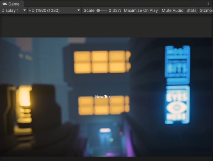Toggle Maximize On Play

tap(141, 10)
